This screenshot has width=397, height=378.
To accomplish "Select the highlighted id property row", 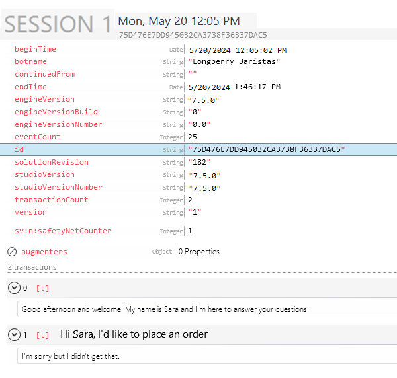I will pos(198,150).
